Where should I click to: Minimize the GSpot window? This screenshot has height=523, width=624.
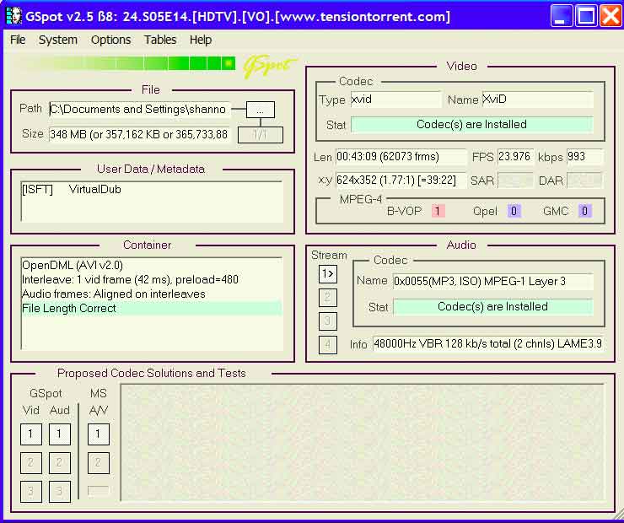click(561, 16)
